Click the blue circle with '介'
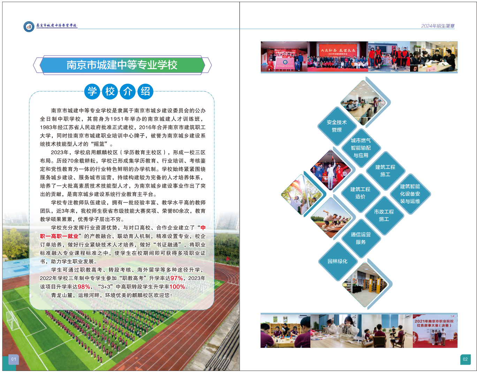Viewport: 477px width, 373px height. pyautogui.click(x=128, y=91)
